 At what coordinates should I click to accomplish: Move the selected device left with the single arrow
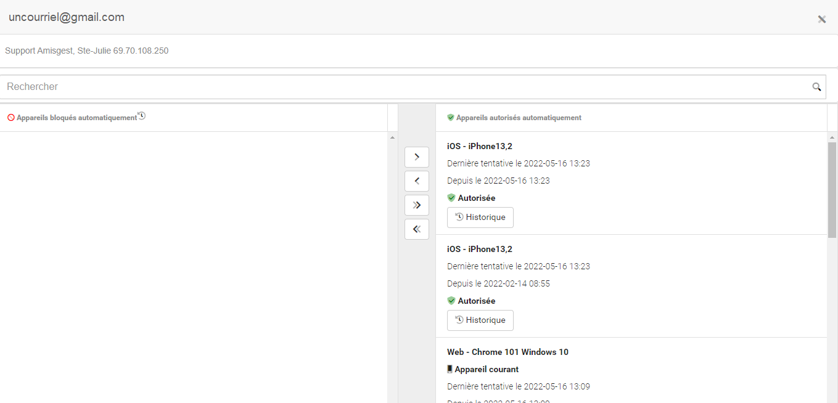[417, 181]
